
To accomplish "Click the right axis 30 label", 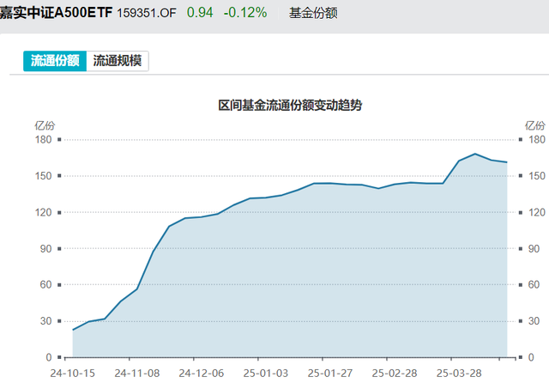I will point(534,320).
